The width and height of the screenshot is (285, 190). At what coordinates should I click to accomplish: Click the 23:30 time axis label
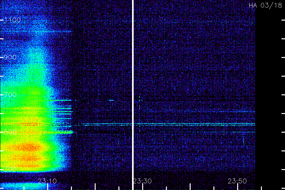(x=142, y=181)
